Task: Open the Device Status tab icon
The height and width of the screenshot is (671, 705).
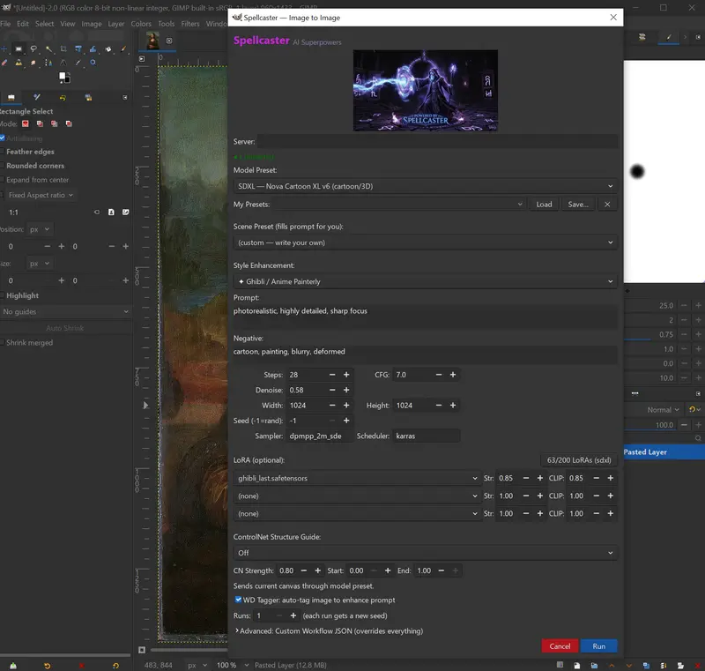Action: 37,98
